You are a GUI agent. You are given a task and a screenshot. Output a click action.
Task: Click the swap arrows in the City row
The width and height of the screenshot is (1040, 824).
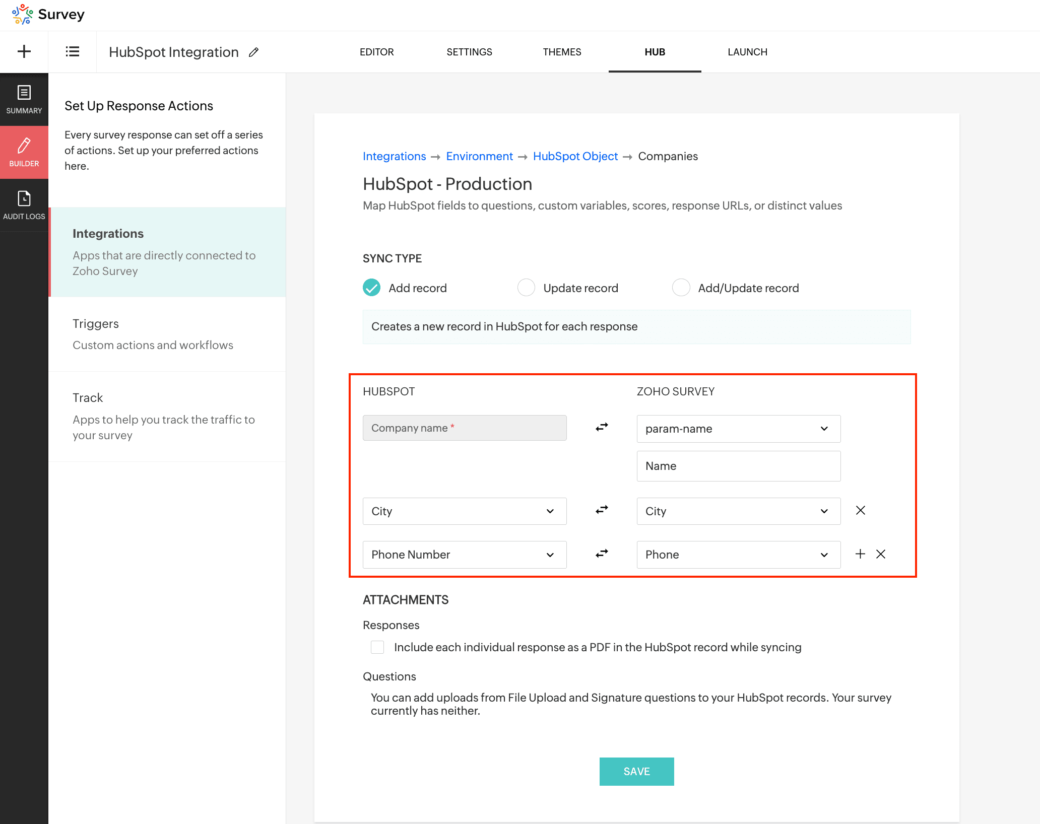click(602, 510)
